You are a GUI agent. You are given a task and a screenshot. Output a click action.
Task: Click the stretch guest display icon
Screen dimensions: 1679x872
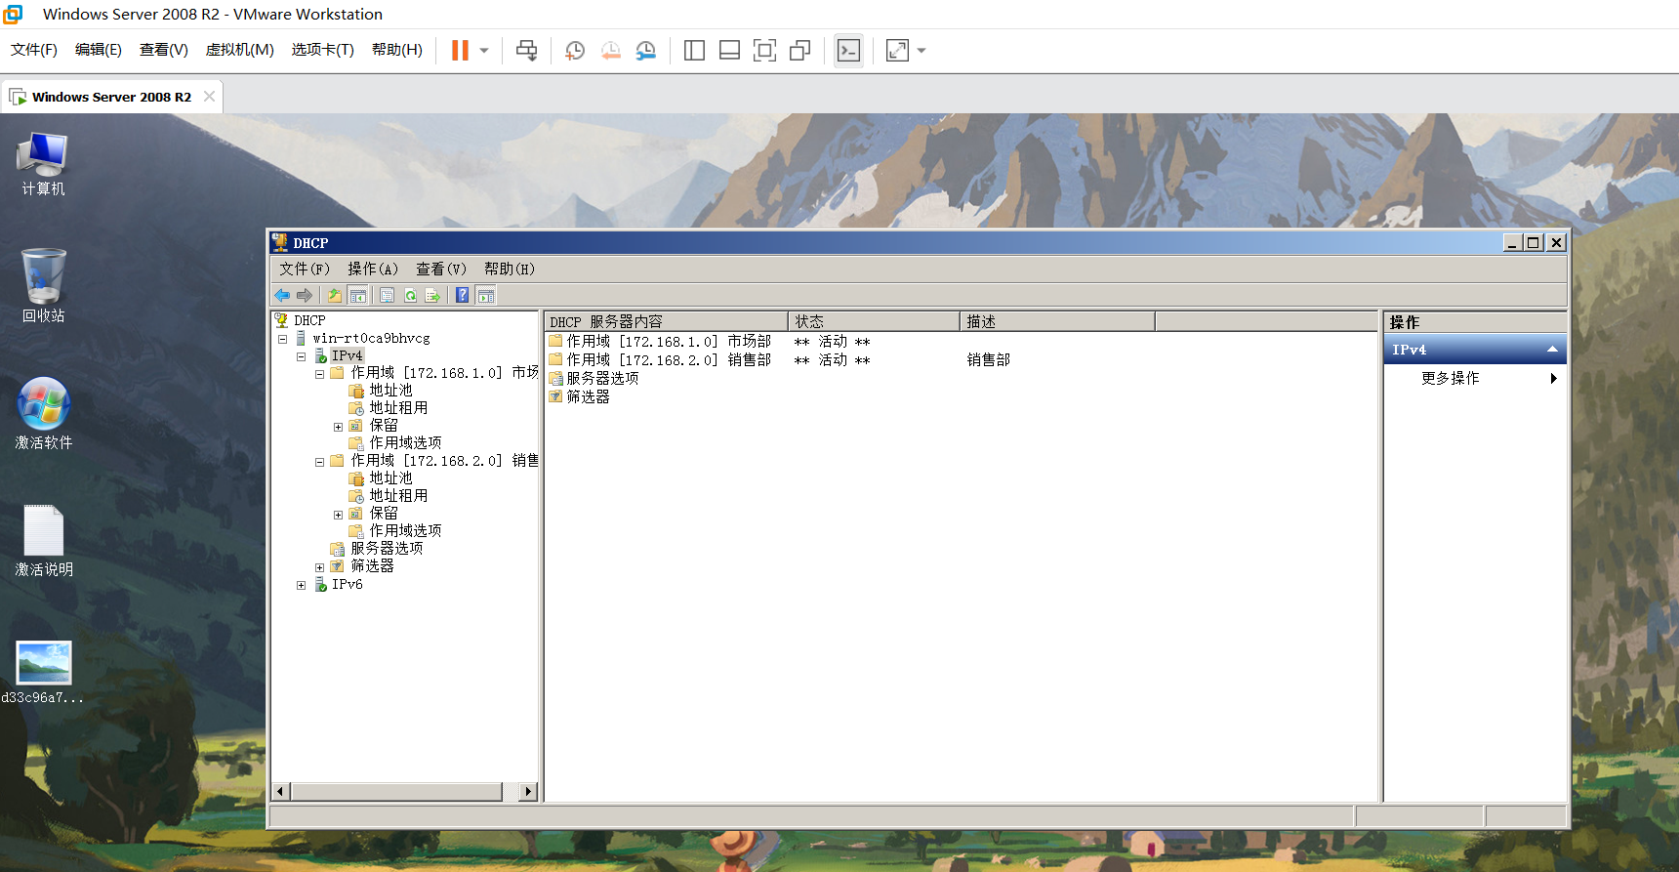[x=897, y=51]
